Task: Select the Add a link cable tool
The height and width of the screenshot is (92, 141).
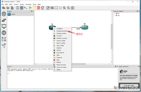Action: tap(4, 45)
